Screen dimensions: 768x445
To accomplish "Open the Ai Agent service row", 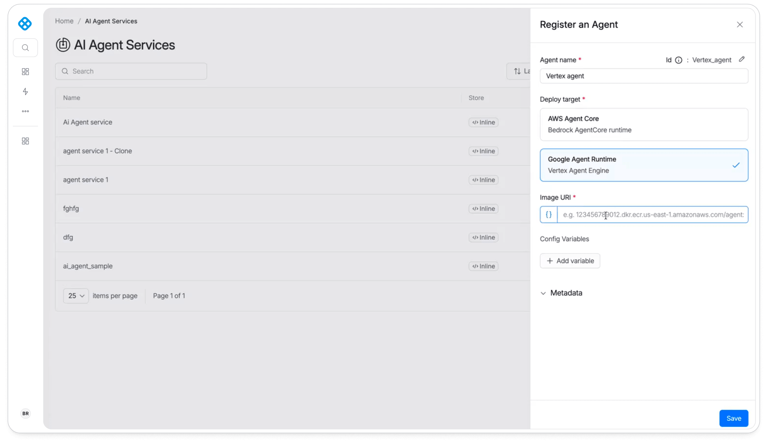I will point(293,122).
